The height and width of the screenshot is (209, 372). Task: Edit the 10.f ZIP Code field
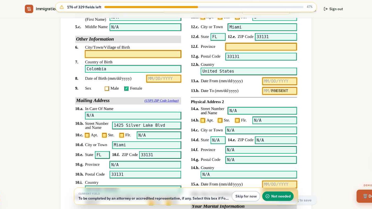tap(160, 155)
